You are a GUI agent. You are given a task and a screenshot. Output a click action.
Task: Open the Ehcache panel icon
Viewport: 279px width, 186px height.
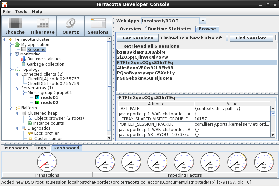pos(15,26)
